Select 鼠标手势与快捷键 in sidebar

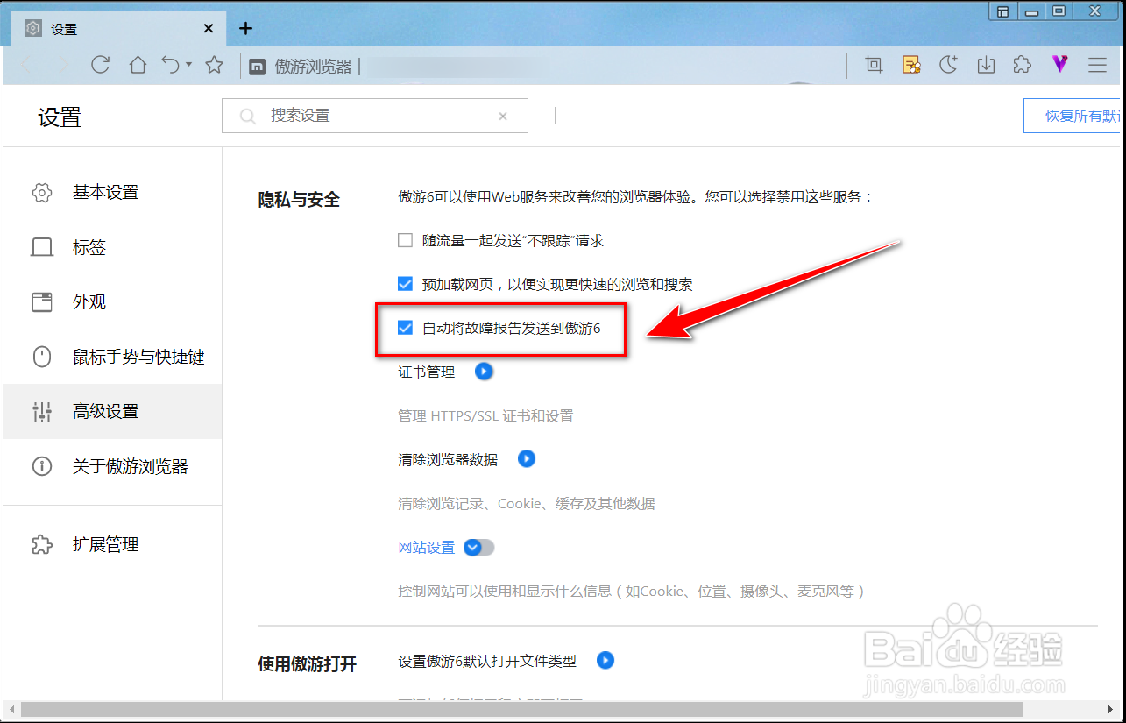tap(112, 357)
